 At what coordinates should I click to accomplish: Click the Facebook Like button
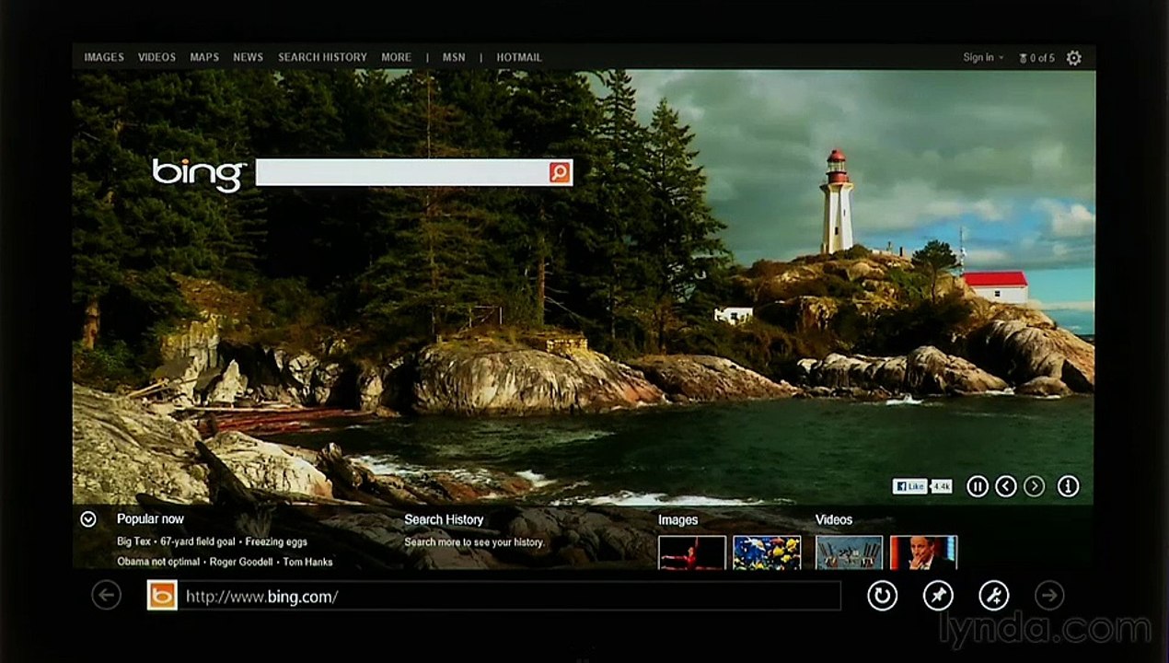coord(910,486)
